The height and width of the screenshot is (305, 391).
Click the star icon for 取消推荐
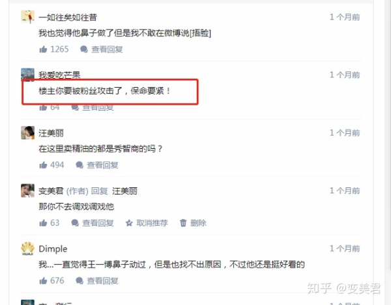[x=129, y=223]
